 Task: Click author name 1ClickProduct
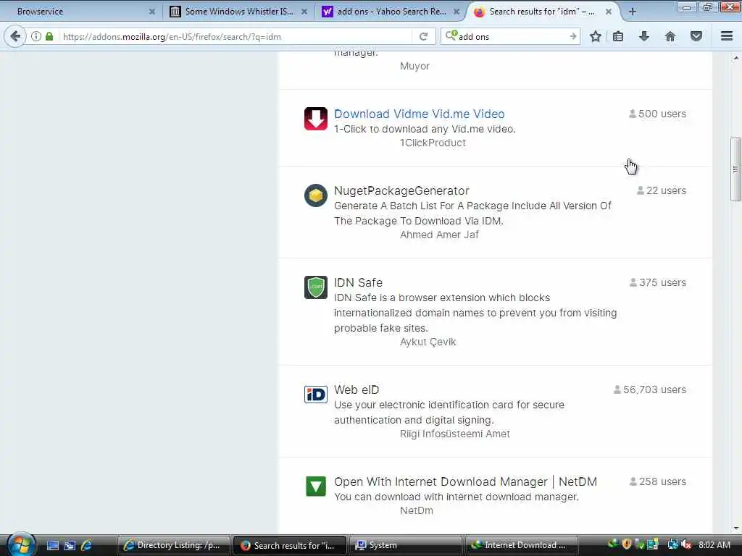[433, 143]
